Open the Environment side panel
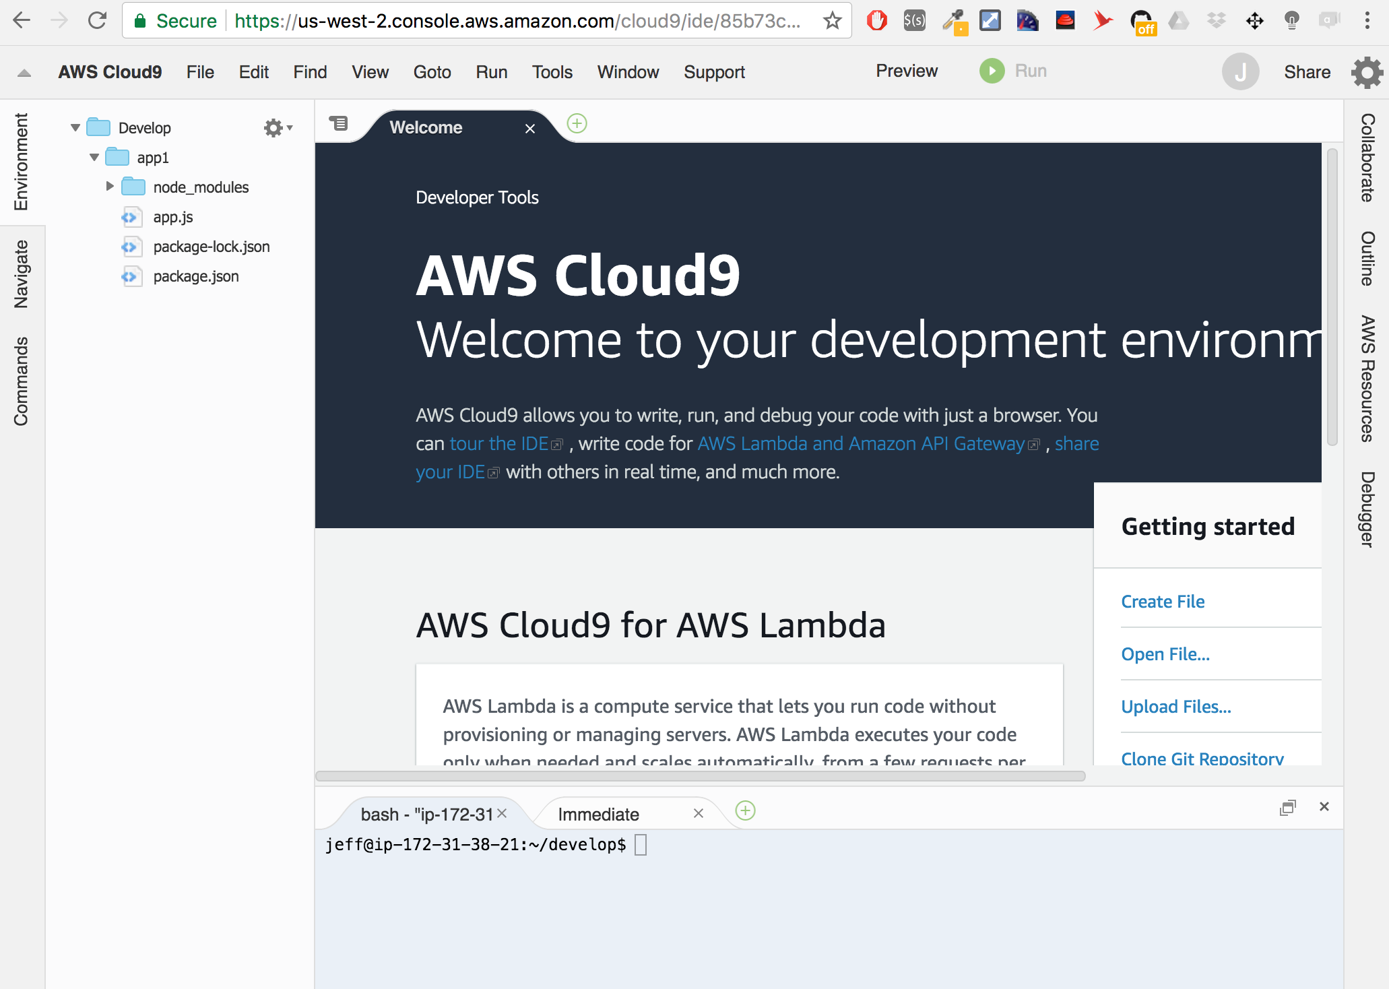This screenshot has width=1389, height=989. 22,162
